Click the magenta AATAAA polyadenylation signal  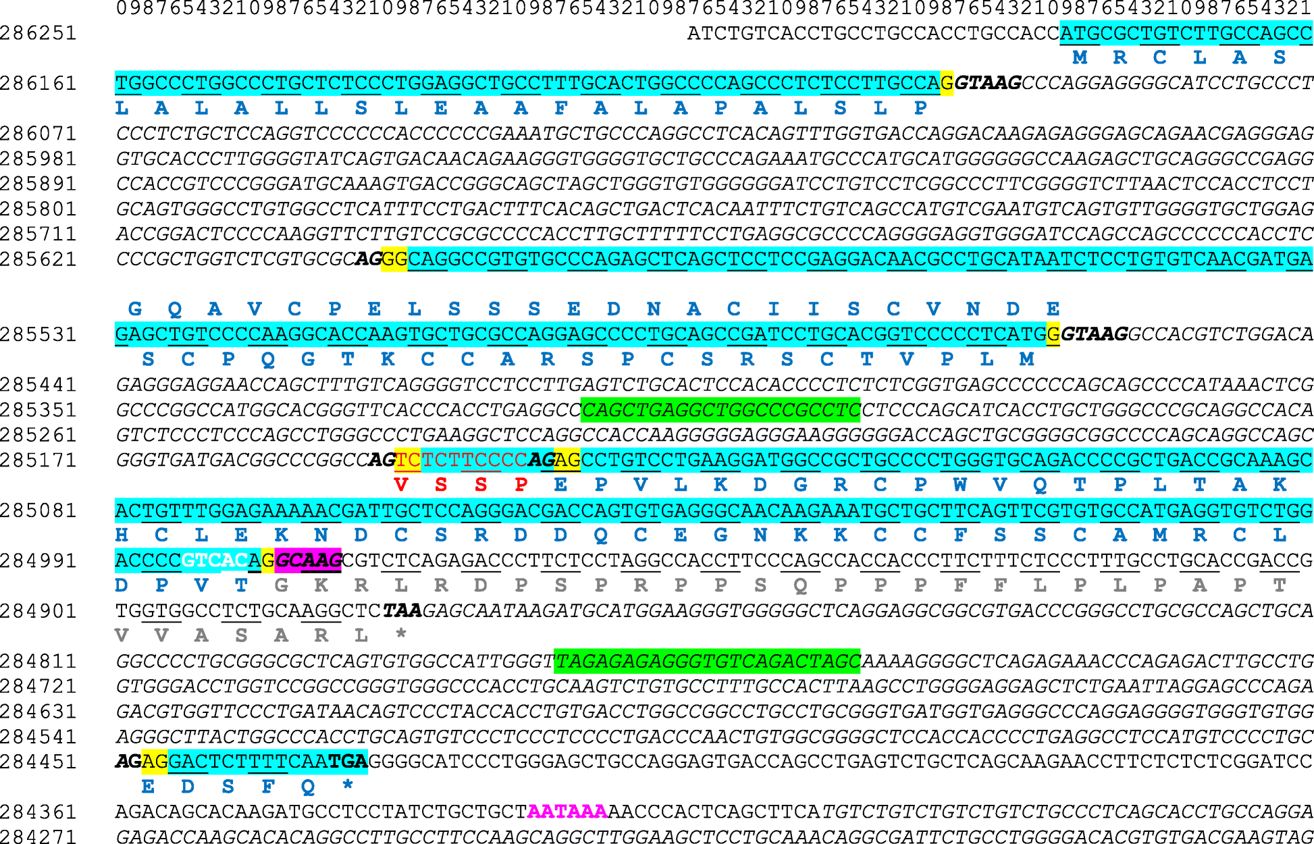click(x=567, y=812)
